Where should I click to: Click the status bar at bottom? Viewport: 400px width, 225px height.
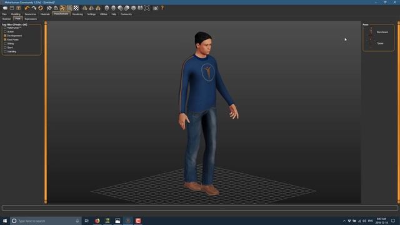[x=200, y=208]
